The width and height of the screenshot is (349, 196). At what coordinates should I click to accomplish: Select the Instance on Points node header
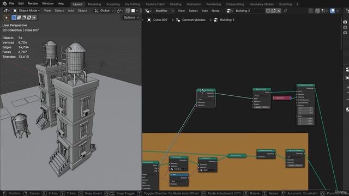pos(305,85)
